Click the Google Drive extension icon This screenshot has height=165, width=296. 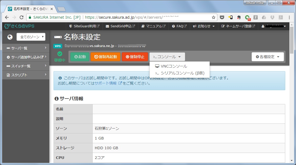tap(264, 17)
